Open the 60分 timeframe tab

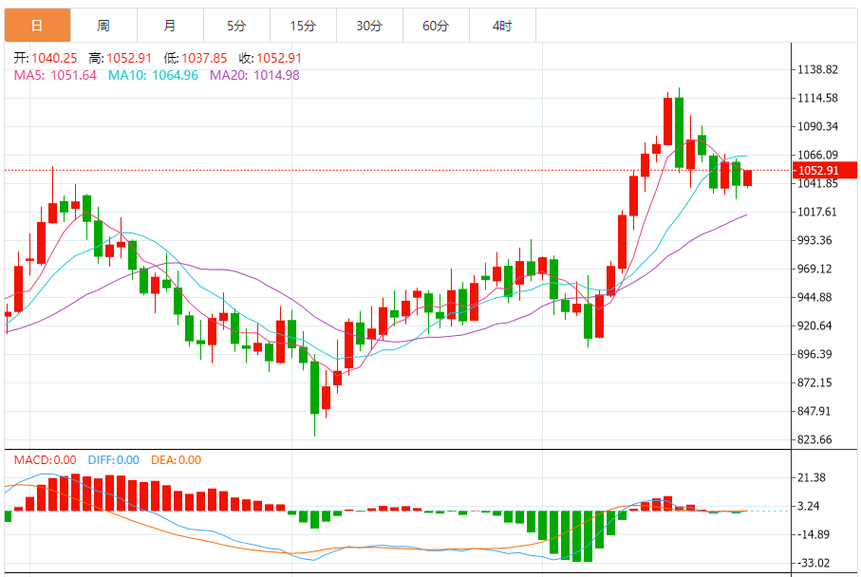436,26
